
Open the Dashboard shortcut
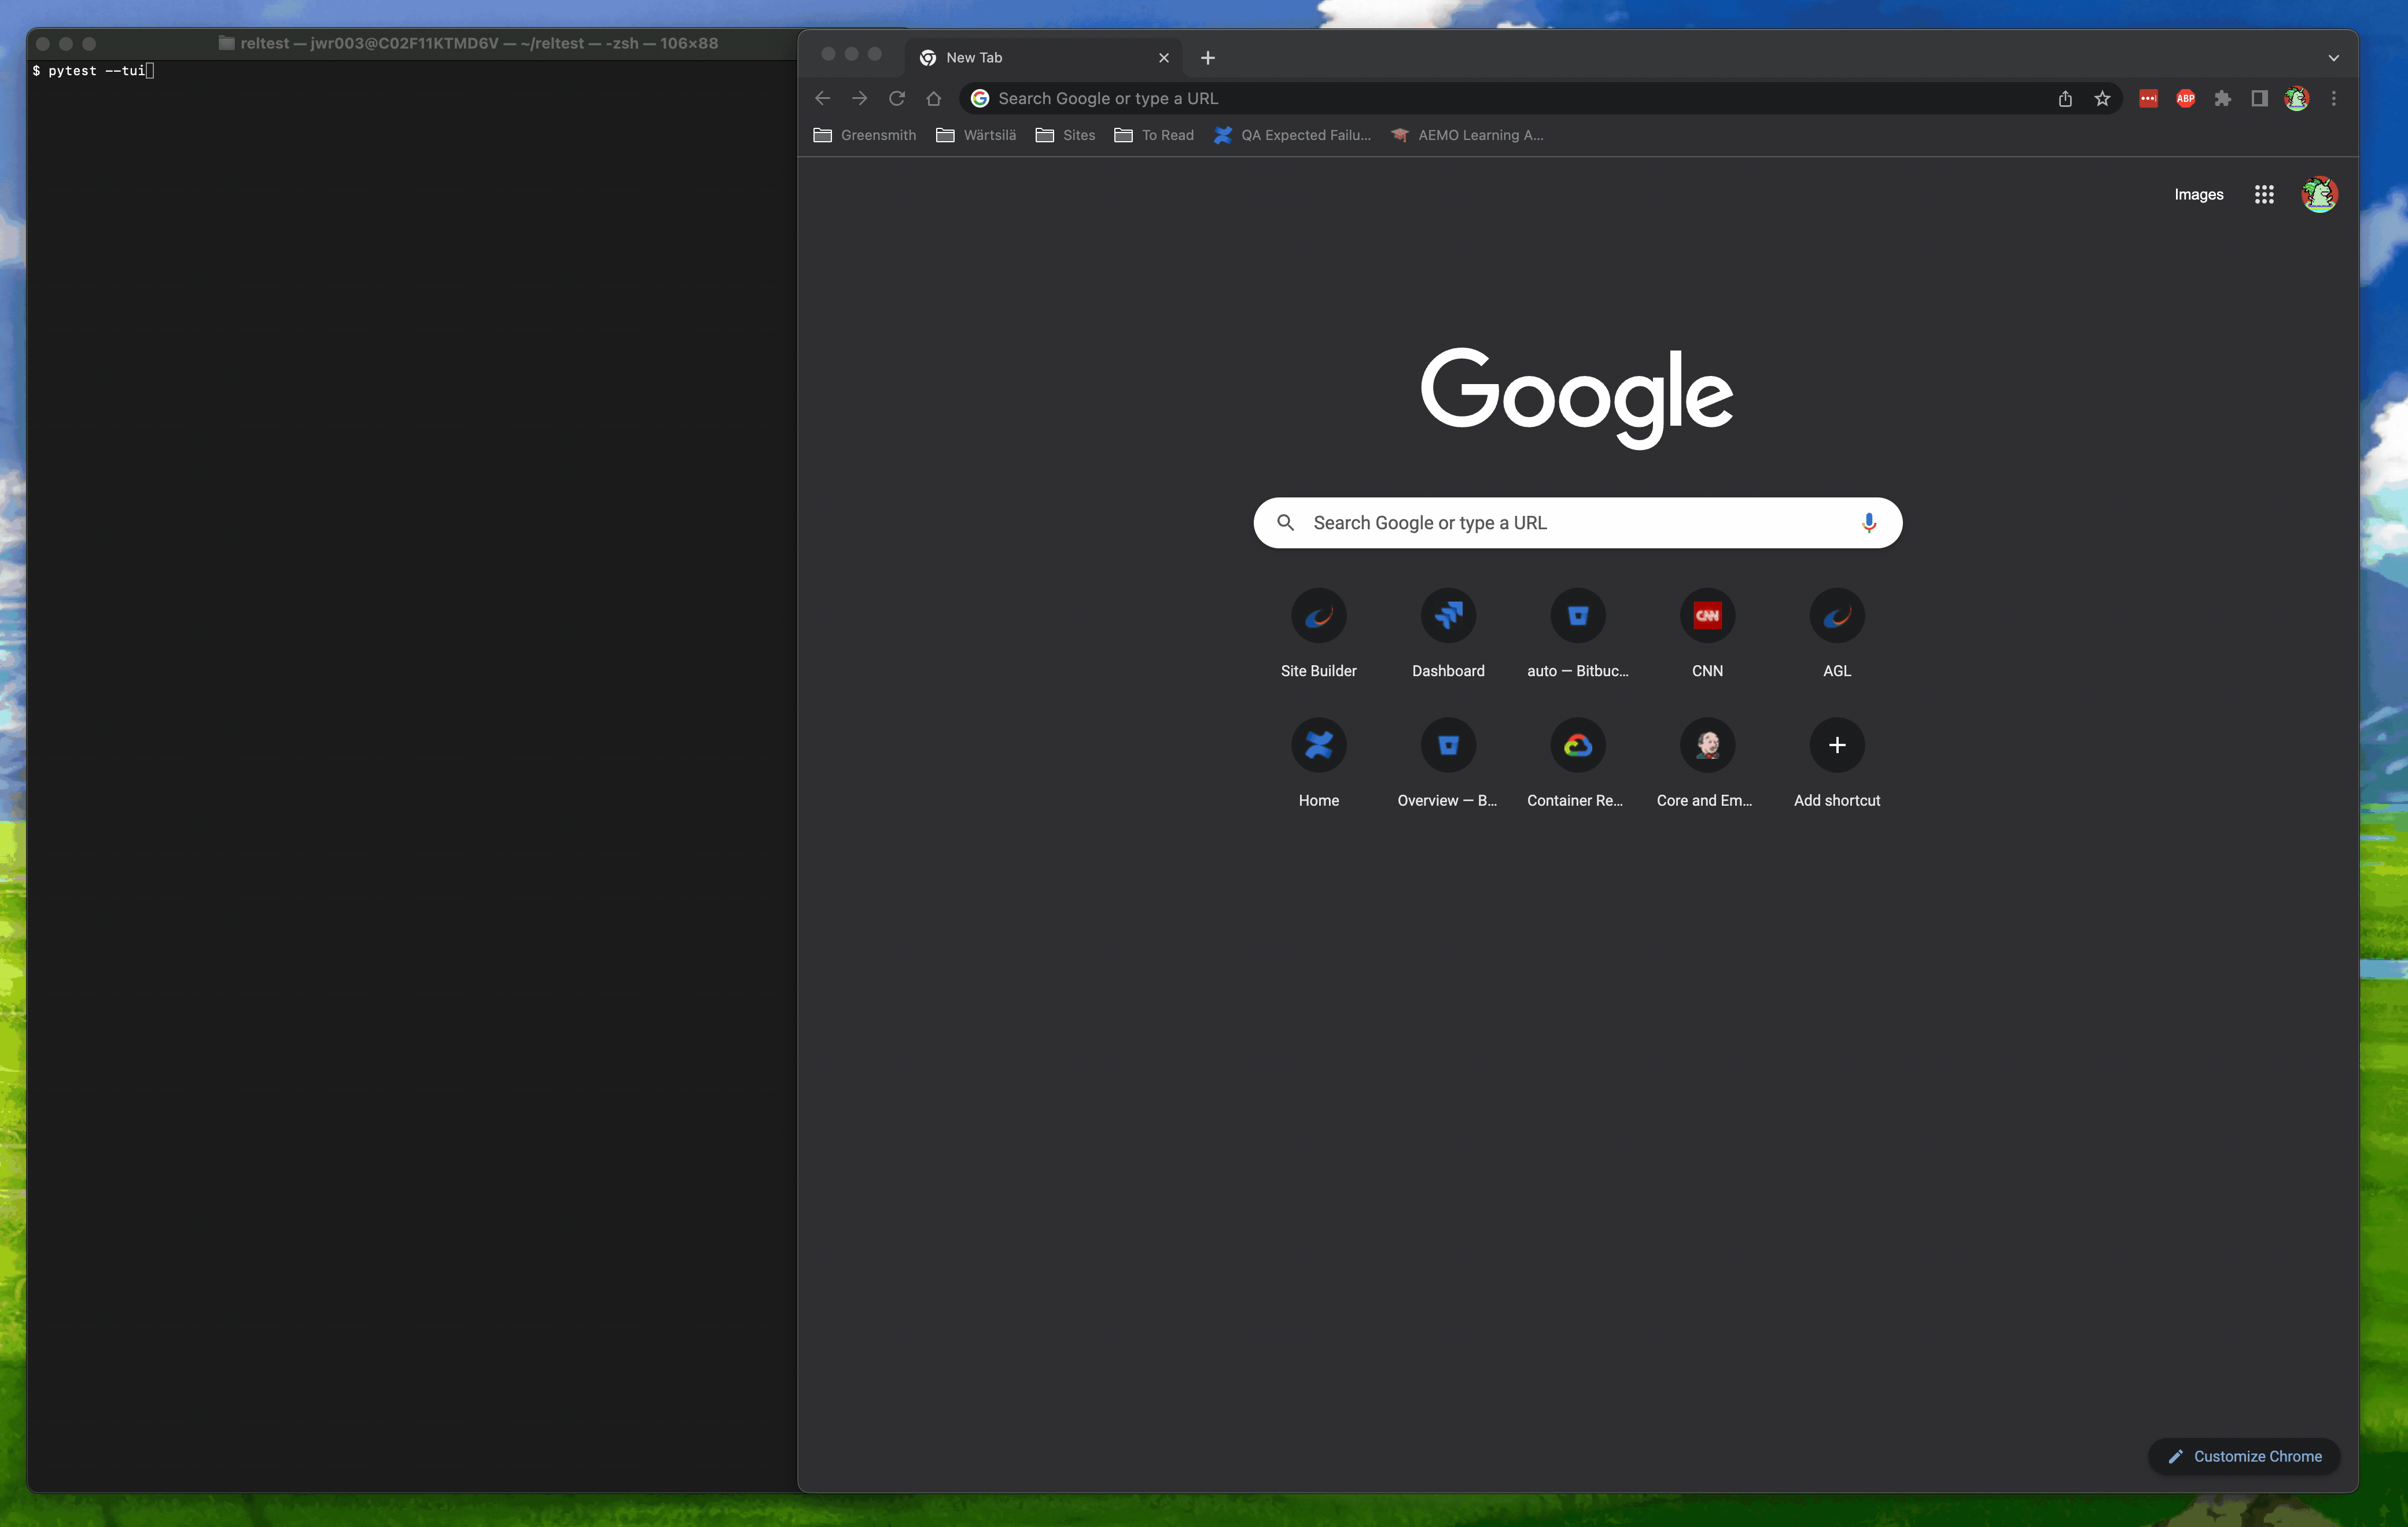point(1448,634)
